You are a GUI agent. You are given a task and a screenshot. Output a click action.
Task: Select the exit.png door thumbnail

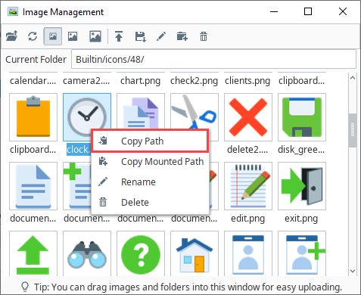[x=302, y=186]
